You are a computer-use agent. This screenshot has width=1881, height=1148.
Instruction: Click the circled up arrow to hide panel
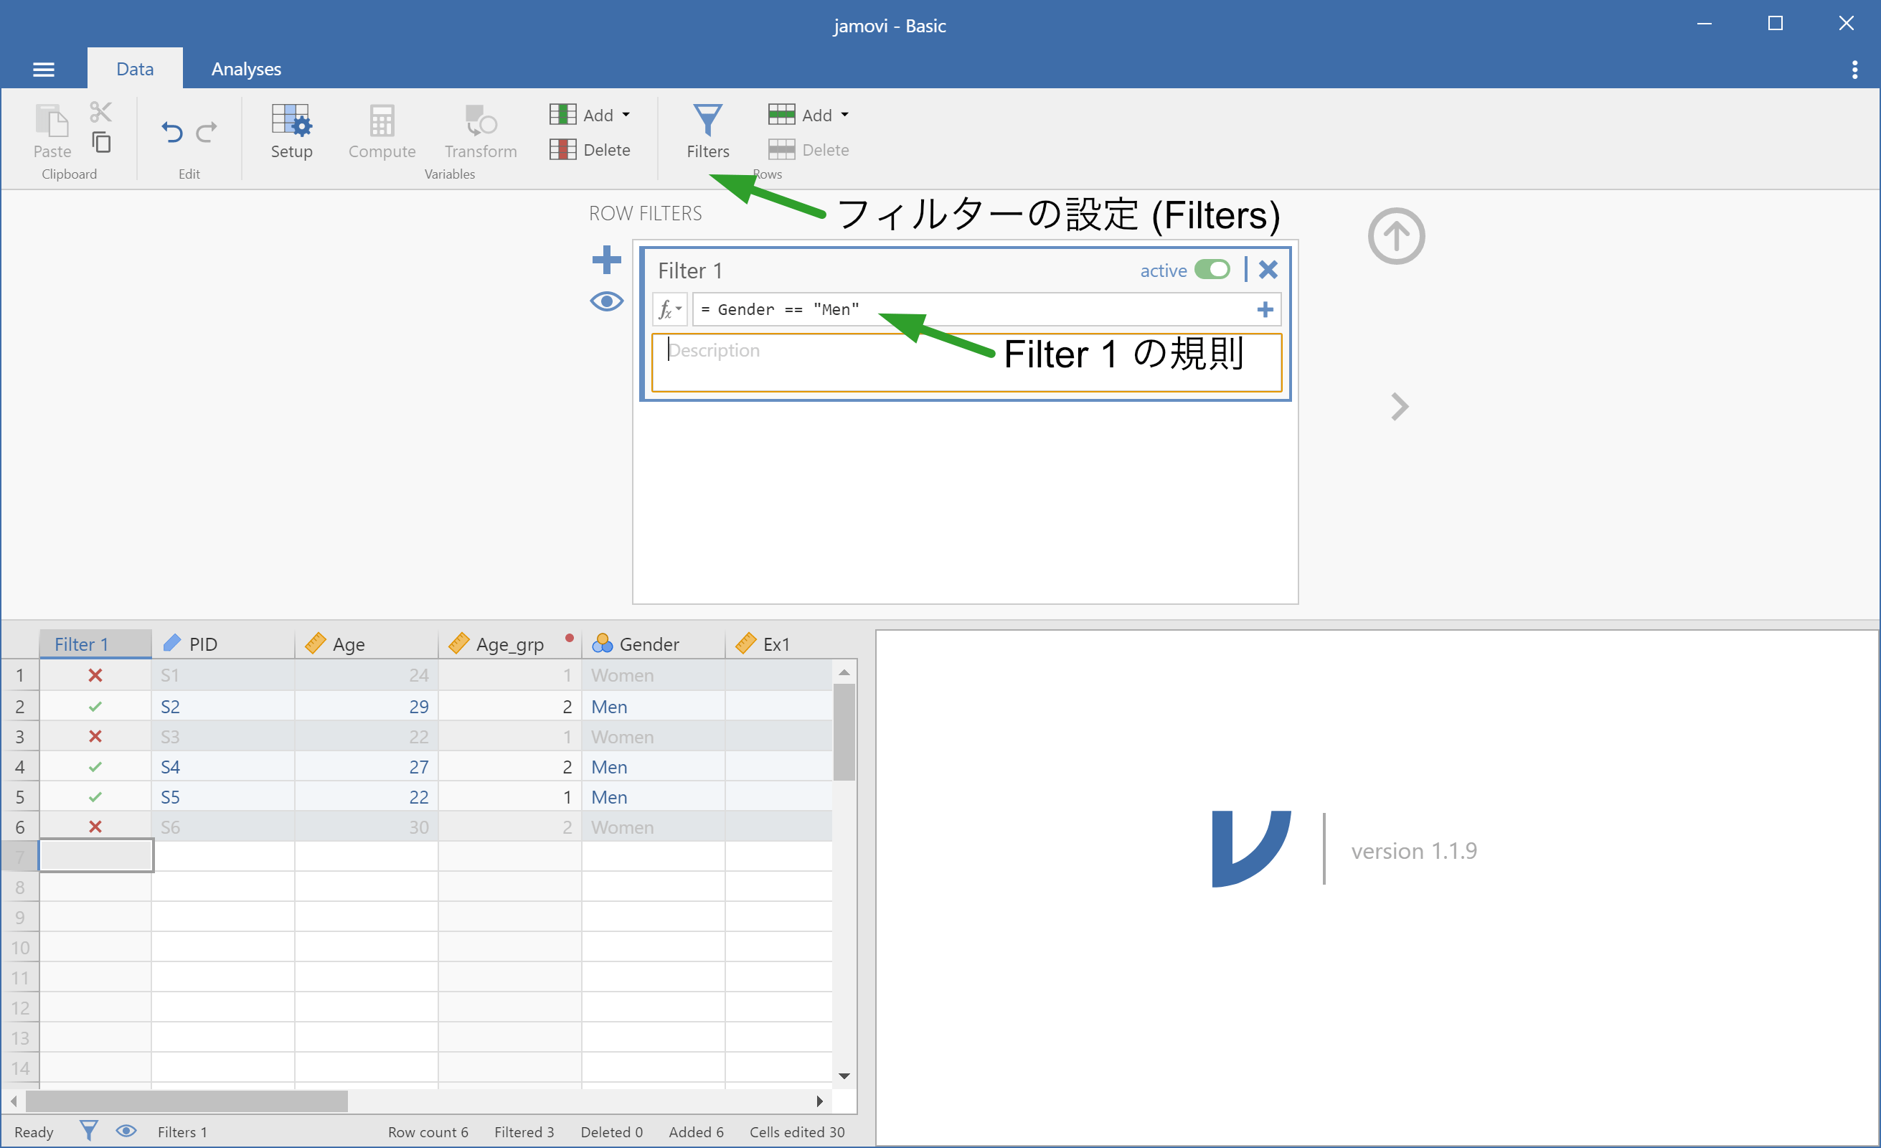[1395, 236]
